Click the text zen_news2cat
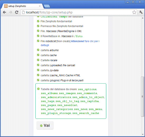The height and width of the screenshot is (137, 145). (x=67, y=105)
